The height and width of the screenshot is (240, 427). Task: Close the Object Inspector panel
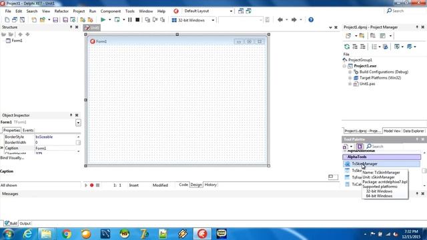coord(77,115)
